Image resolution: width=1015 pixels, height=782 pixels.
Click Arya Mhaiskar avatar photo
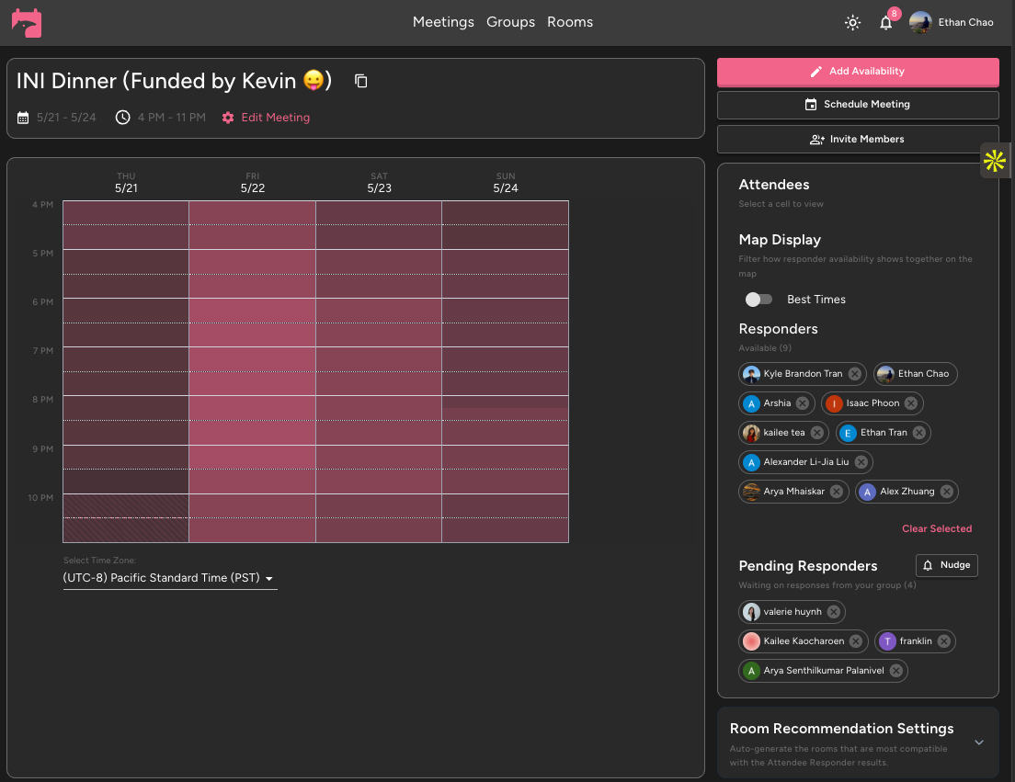tap(751, 492)
